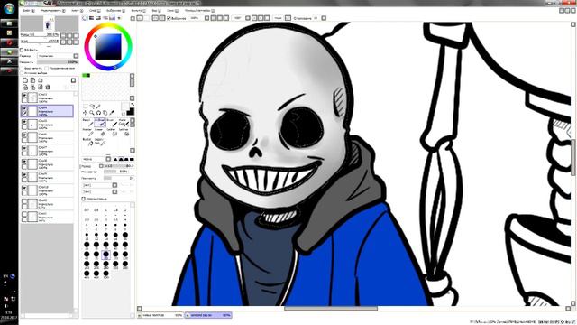Undo using the toolbar arrow button
This screenshot has width=577, height=325.
[140, 18]
